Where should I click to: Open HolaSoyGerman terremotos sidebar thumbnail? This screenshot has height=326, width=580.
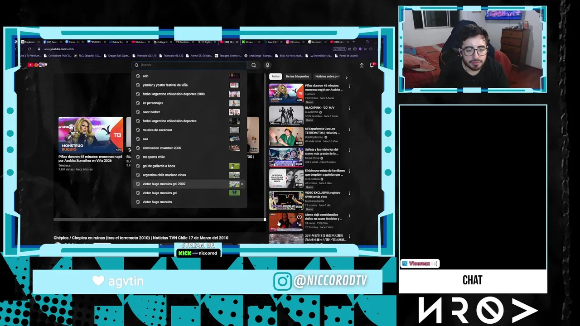[x=286, y=136]
